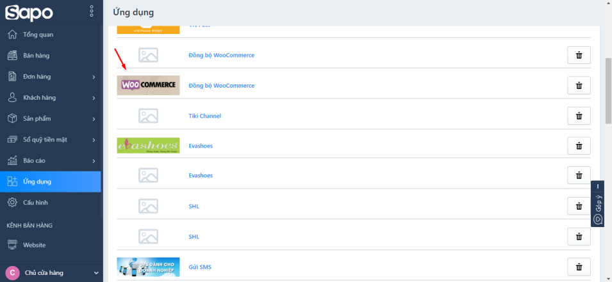
Task: Delete WooCommerce app with logo via trash
Action: click(x=579, y=85)
